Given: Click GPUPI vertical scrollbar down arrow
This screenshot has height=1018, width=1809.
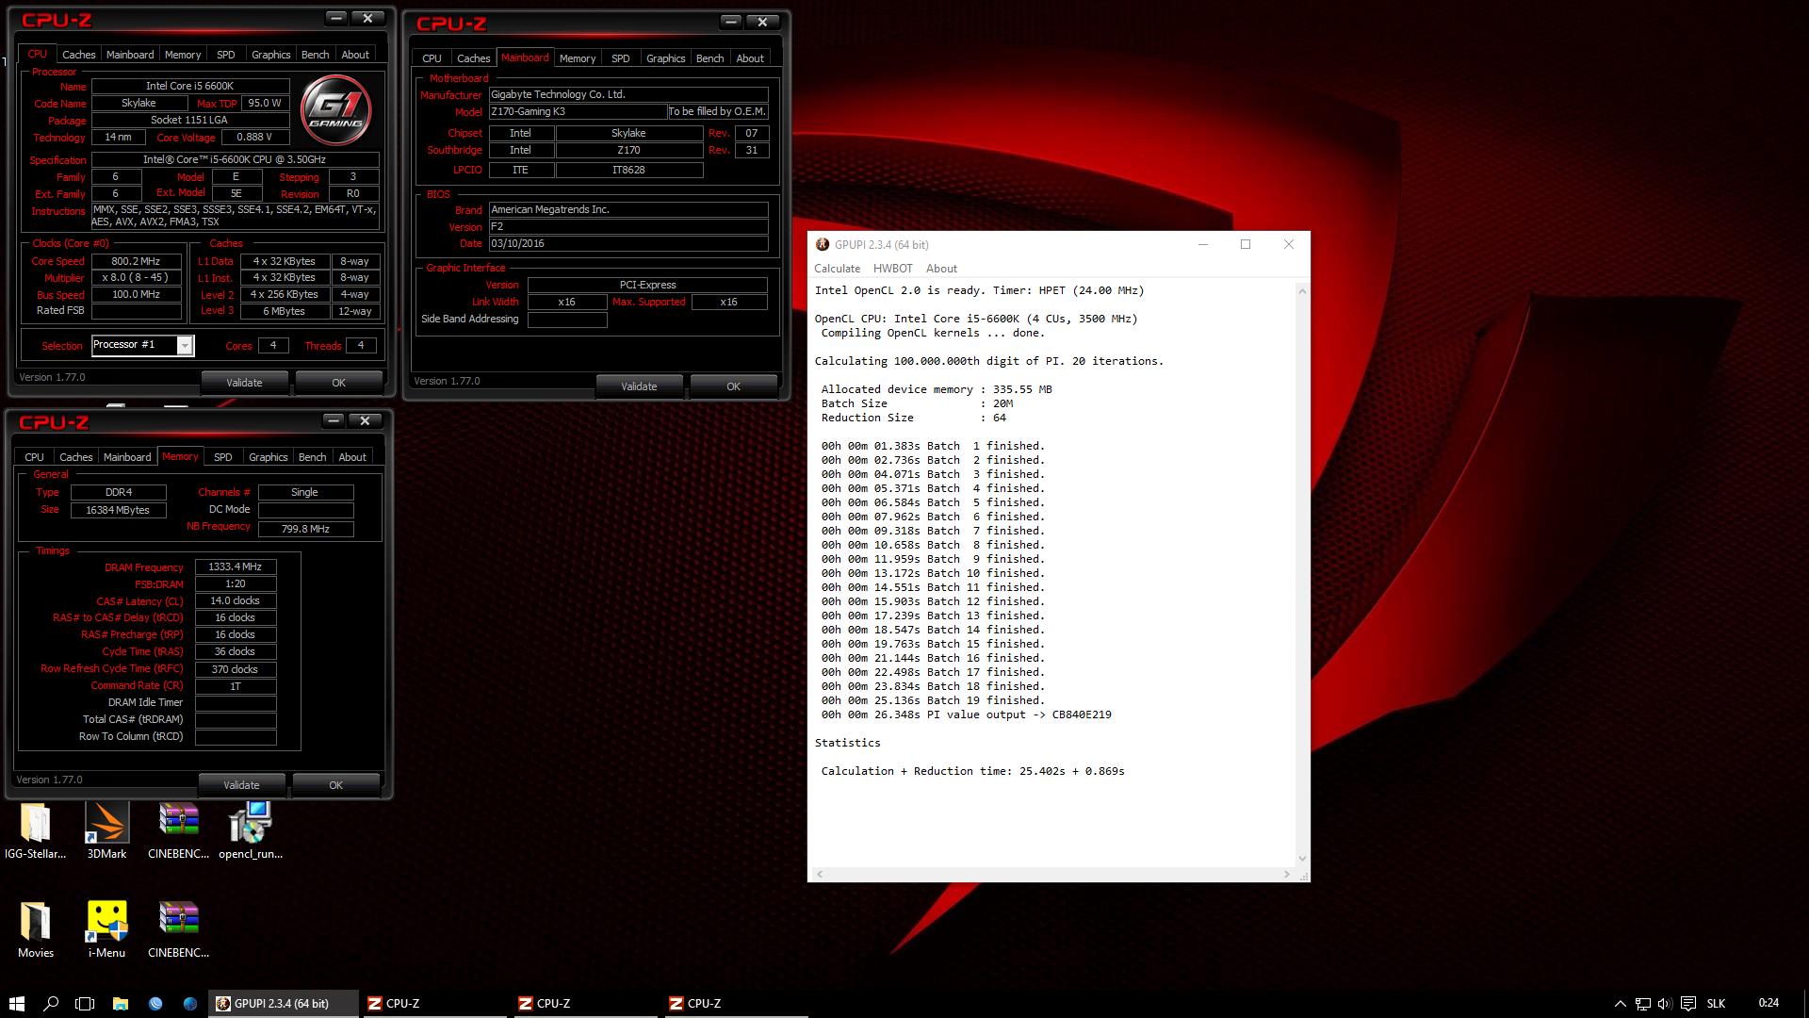Looking at the screenshot, I should point(1302,859).
